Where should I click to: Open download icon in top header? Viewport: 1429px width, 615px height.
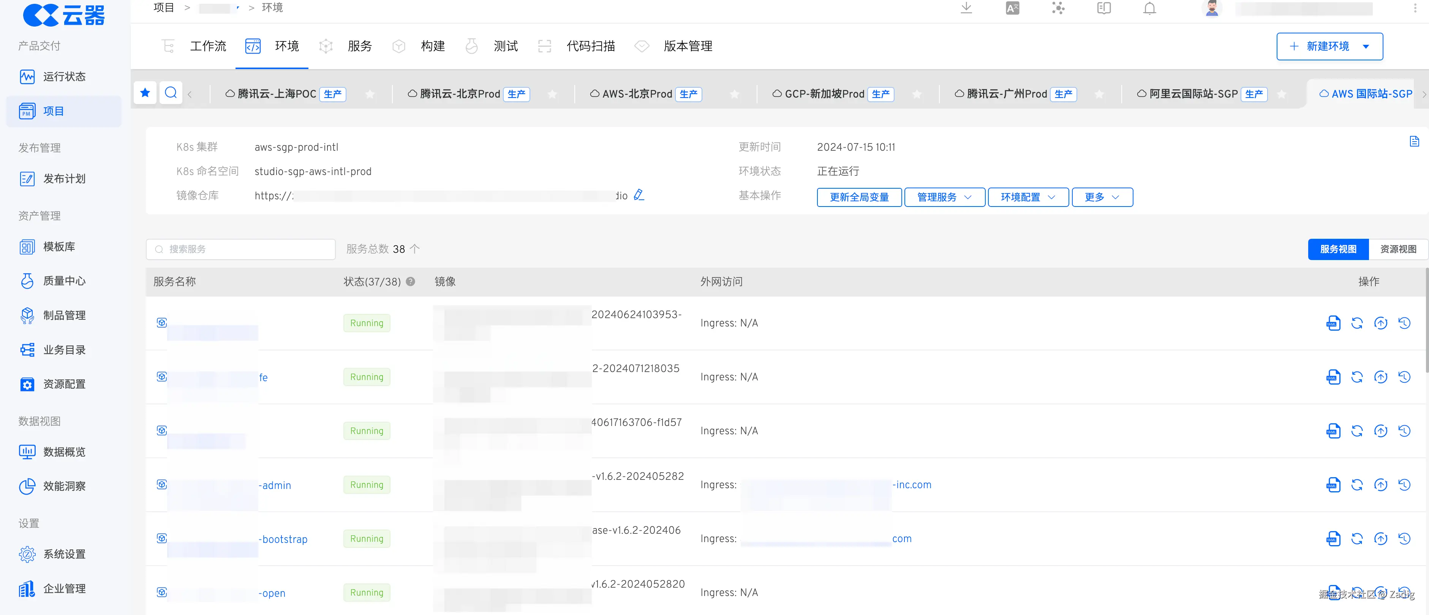(x=966, y=8)
